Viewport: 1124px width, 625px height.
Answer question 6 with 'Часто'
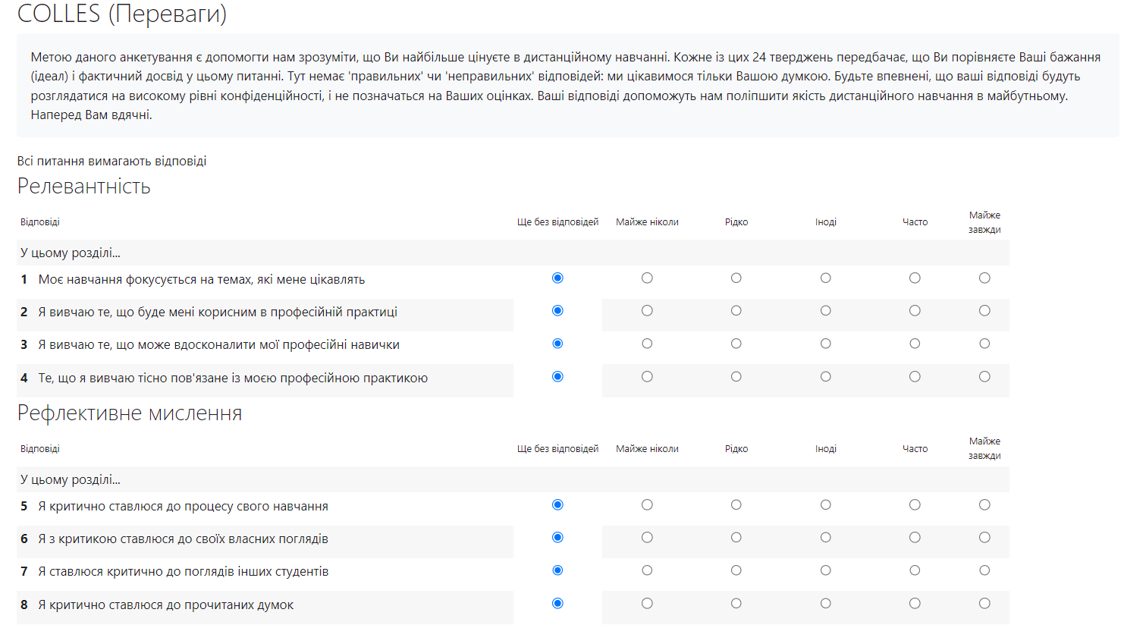point(915,538)
